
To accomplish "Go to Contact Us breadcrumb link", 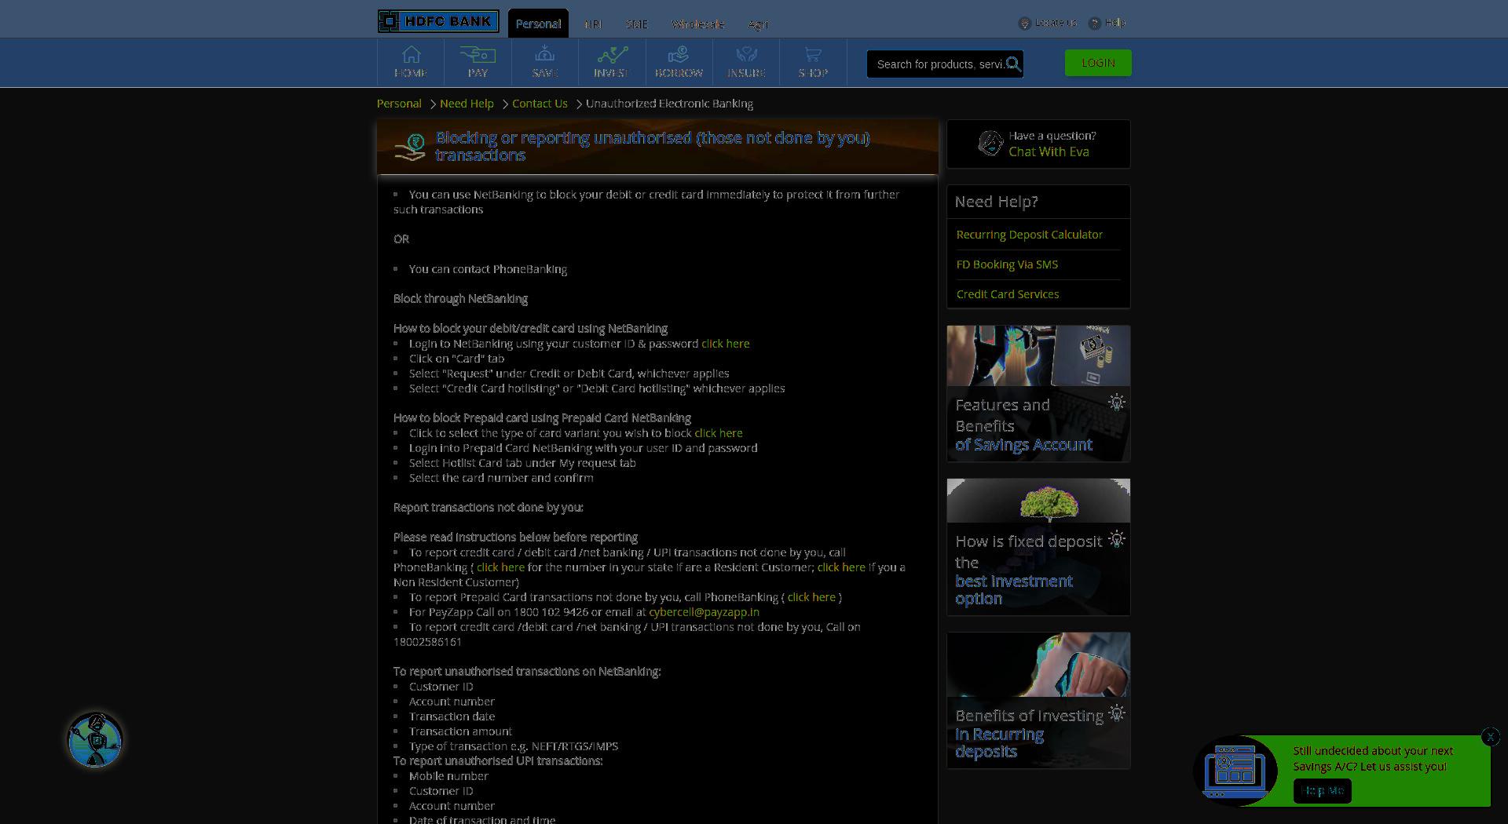I will click(540, 104).
